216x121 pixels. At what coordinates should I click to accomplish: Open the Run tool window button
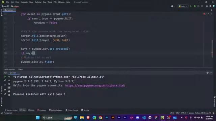[x=23, y=110]
